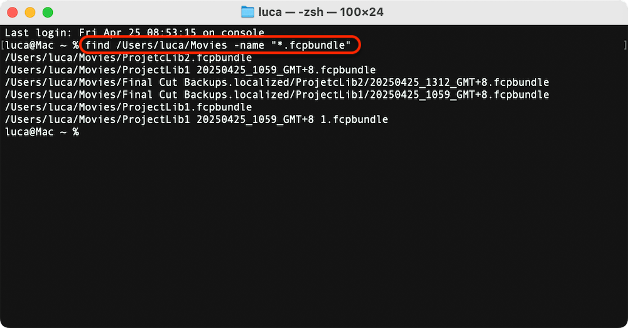628x328 pixels.
Task: Click the folder proxy icon in title bar
Action: coord(248,12)
